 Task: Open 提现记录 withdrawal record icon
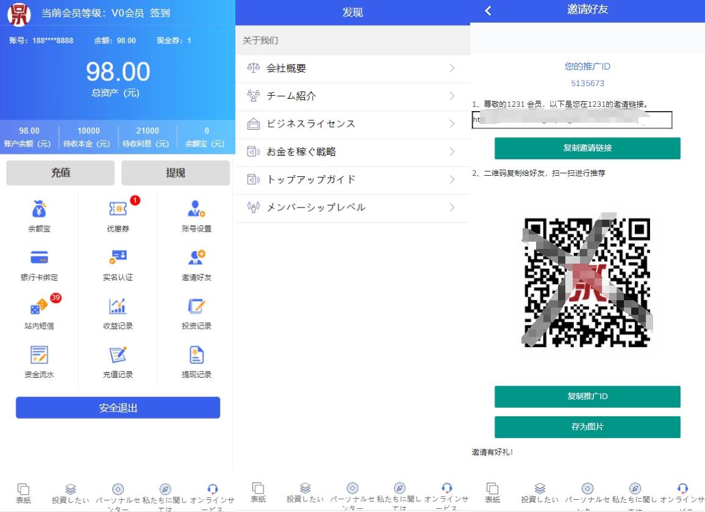pos(196,355)
